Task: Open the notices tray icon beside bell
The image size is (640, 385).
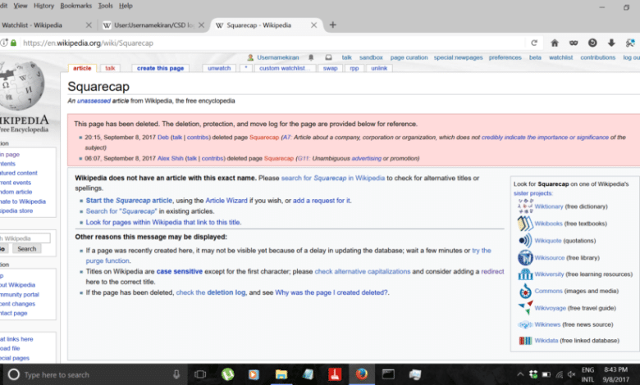Action: (328, 57)
